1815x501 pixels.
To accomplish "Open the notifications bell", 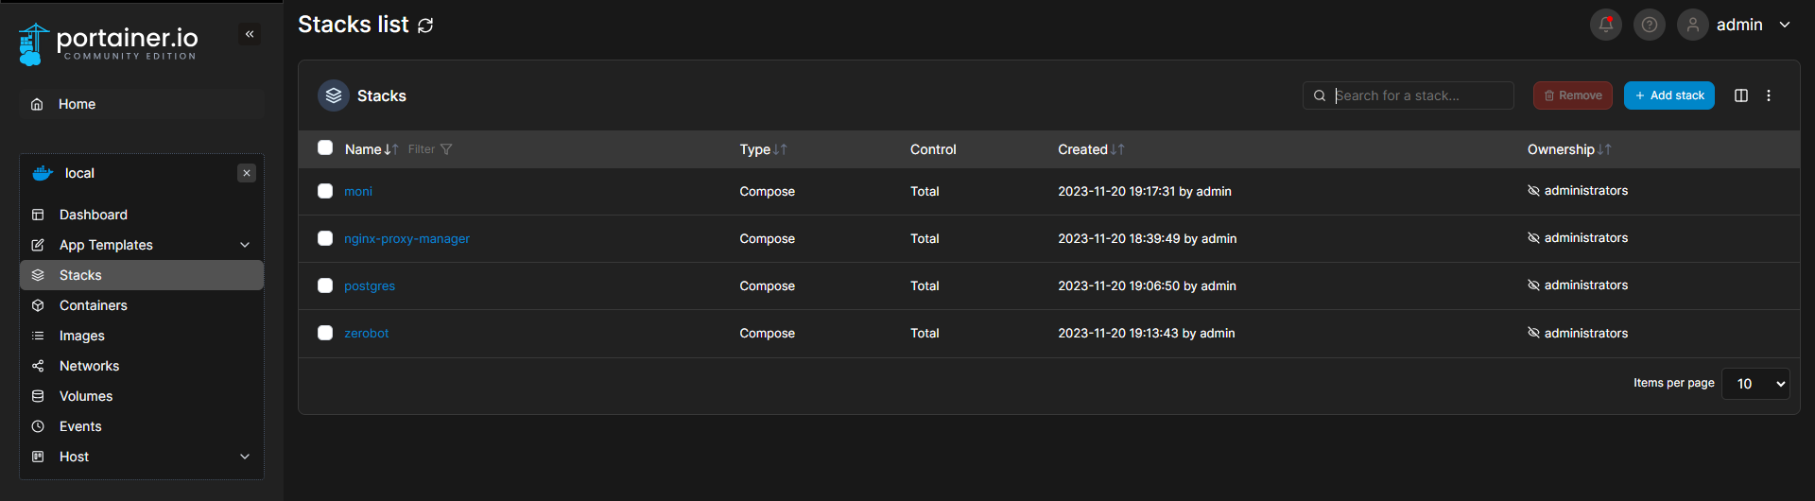I will point(1605,25).
